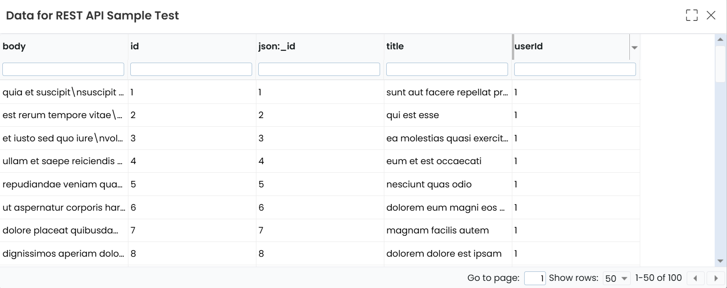The image size is (727, 288).
Task: Click the scroll up arrow of vertical scrollbar
Action: pos(720,39)
